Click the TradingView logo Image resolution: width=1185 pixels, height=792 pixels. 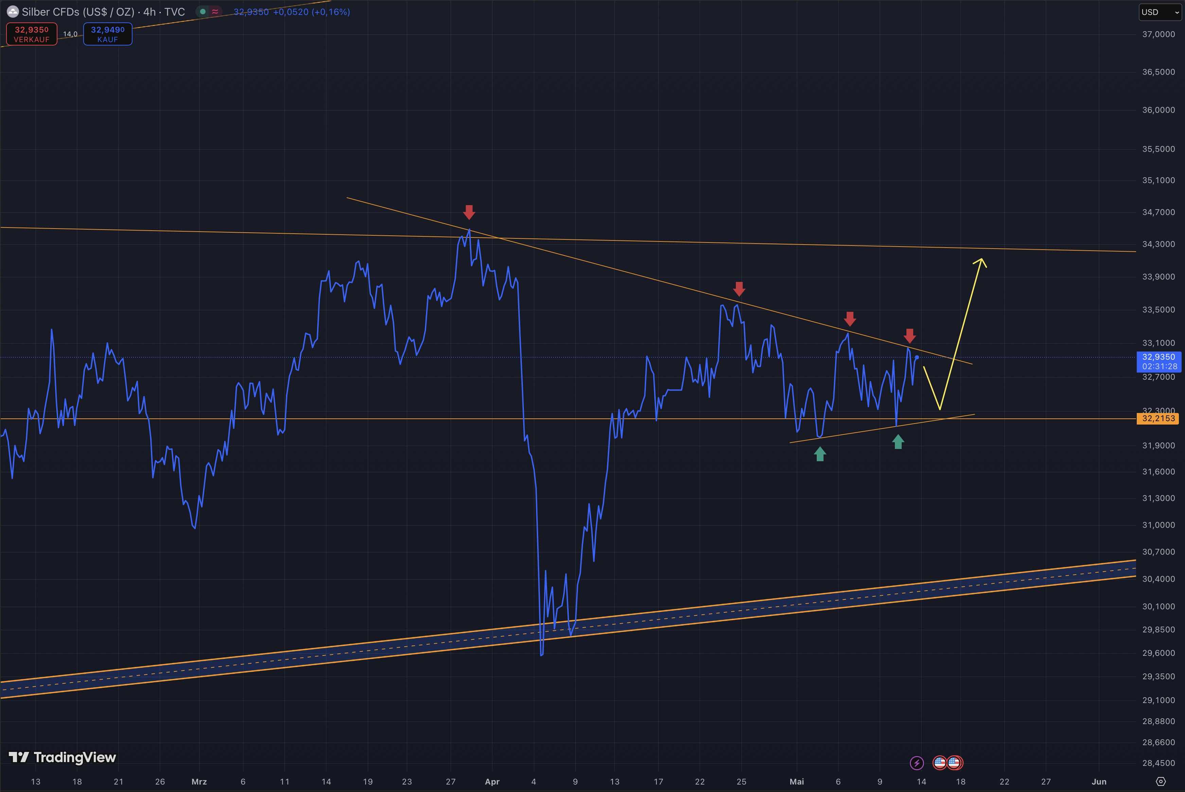point(63,757)
